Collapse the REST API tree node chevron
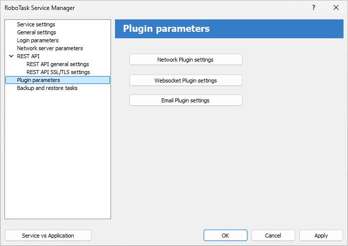The height and width of the screenshot is (246, 348). pos(11,56)
